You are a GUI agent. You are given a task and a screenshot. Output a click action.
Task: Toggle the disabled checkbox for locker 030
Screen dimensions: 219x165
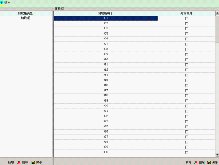pyautogui.click(x=187, y=152)
